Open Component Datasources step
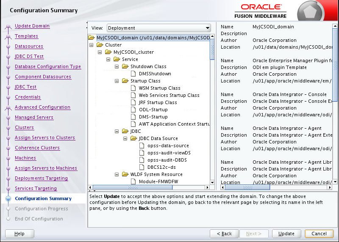Viewport: 339px width, 242px height. [x=43, y=77]
